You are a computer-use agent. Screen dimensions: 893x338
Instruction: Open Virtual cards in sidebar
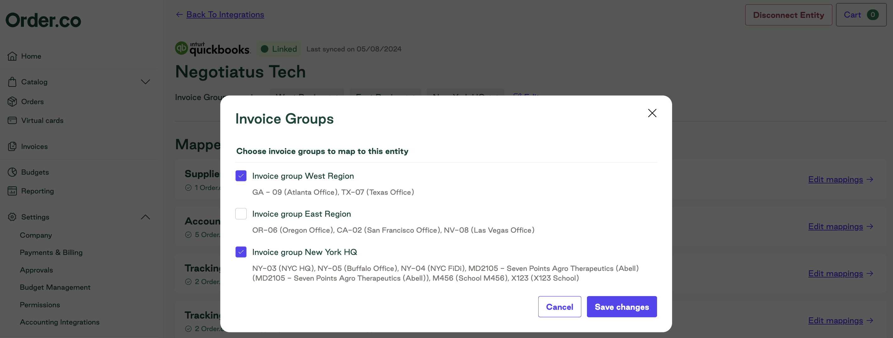pos(42,120)
